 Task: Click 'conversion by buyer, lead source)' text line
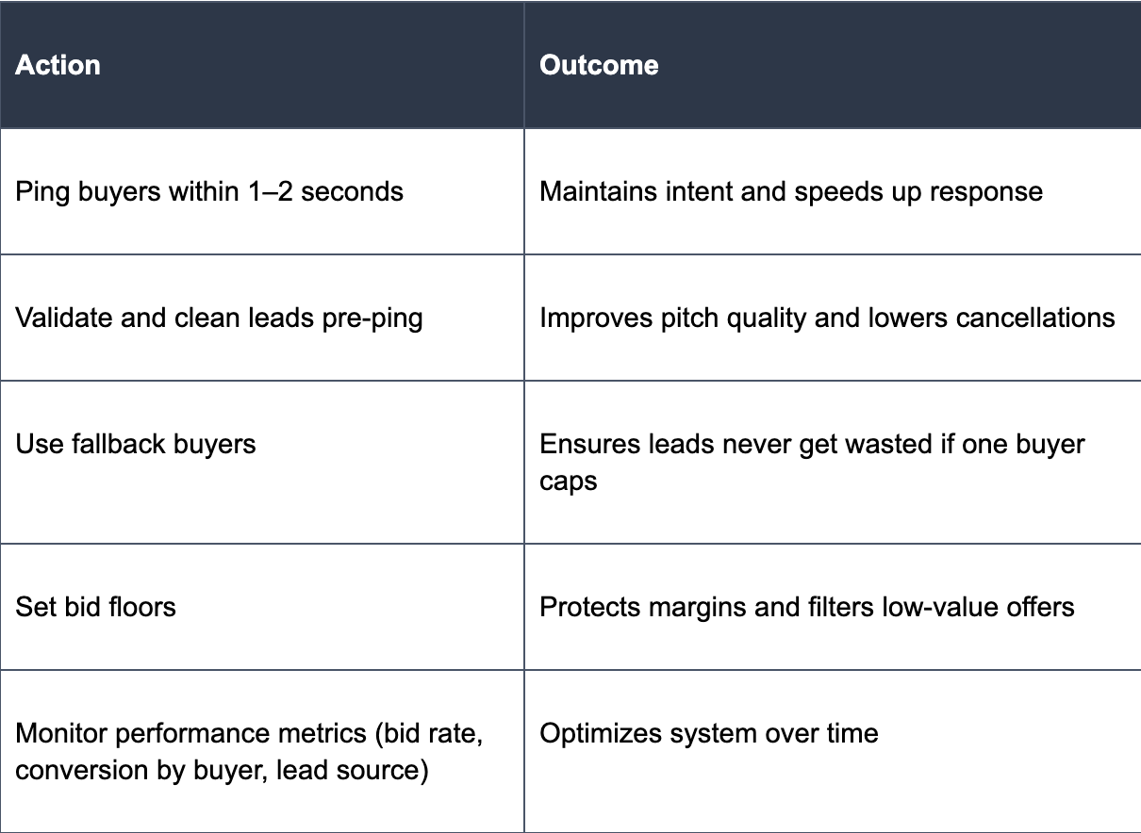[223, 770]
